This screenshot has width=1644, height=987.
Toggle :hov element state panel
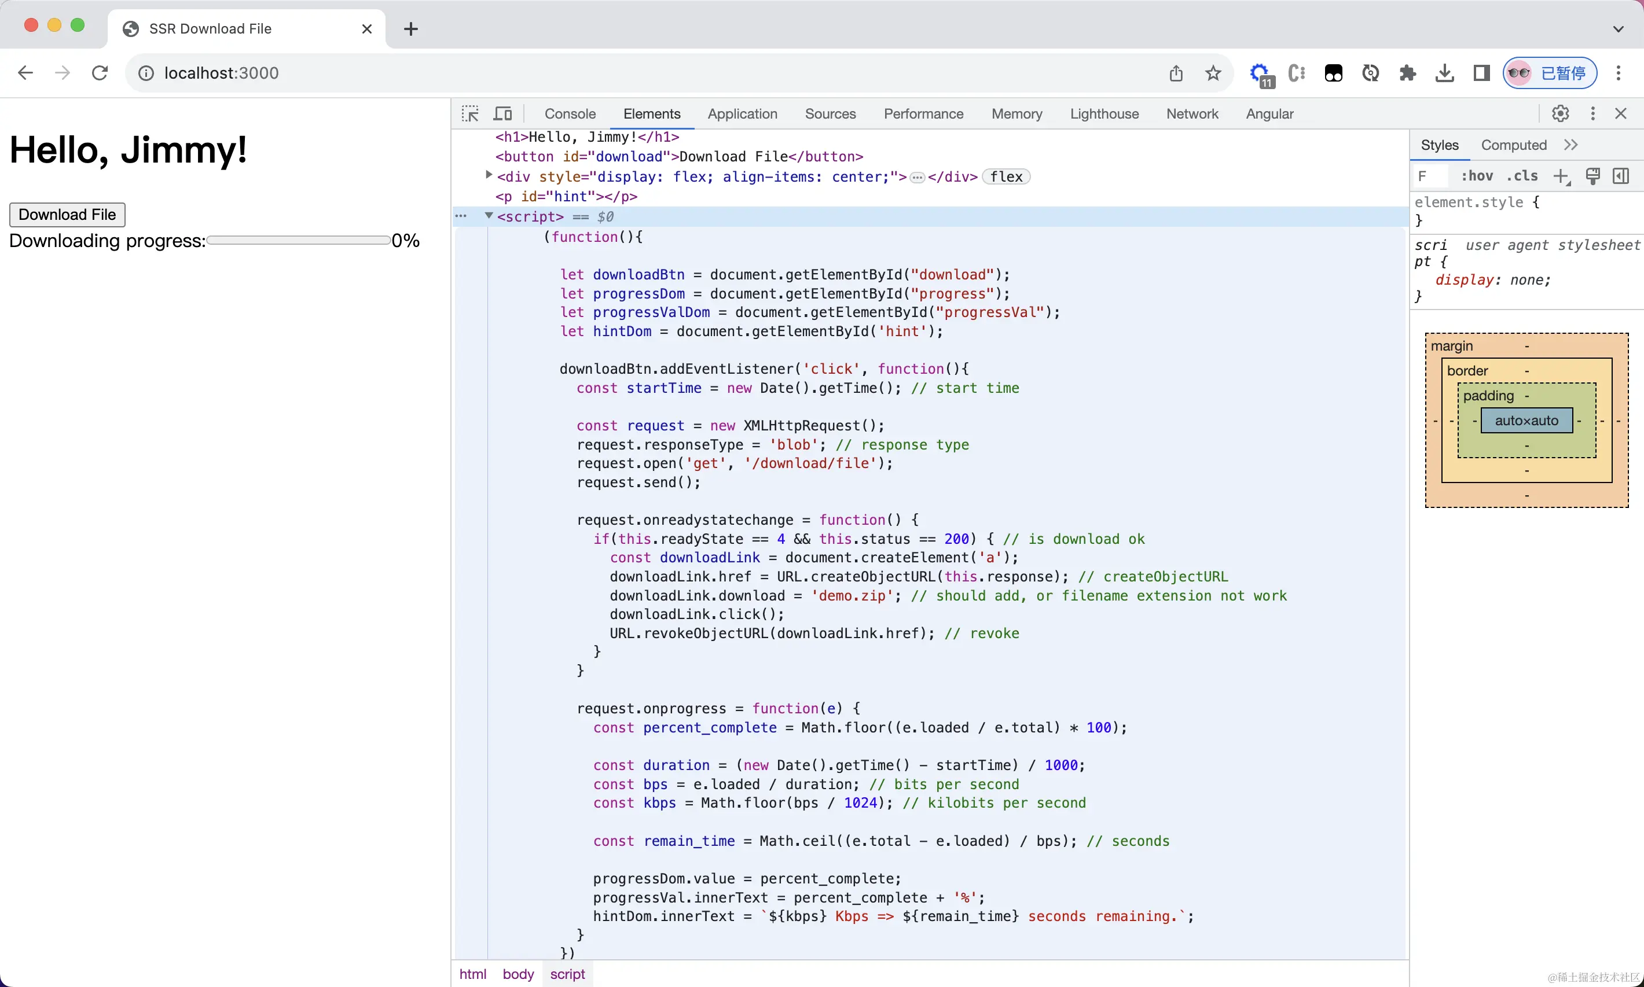pos(1477,175)
